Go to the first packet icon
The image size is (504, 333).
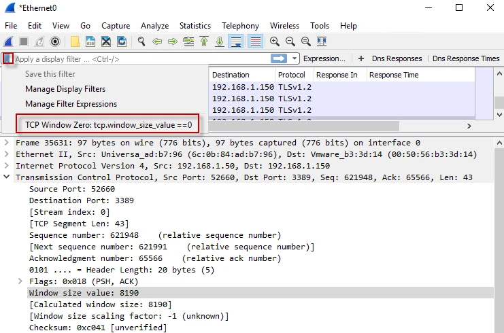(x=204, y=41)
